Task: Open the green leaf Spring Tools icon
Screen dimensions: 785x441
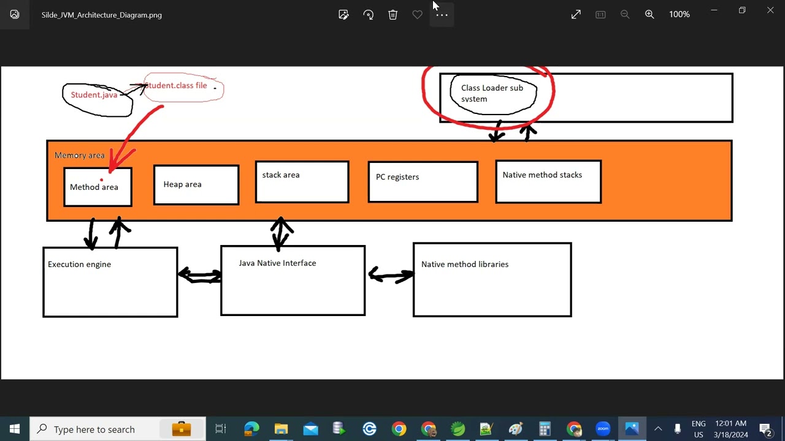Action: coord(458,429)
